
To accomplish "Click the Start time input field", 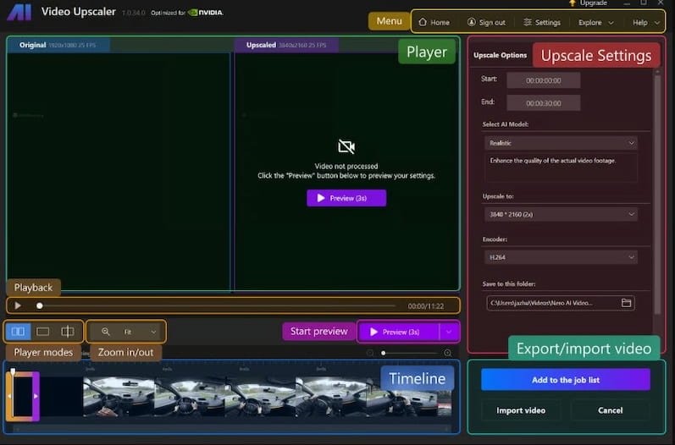I will 543,80.
